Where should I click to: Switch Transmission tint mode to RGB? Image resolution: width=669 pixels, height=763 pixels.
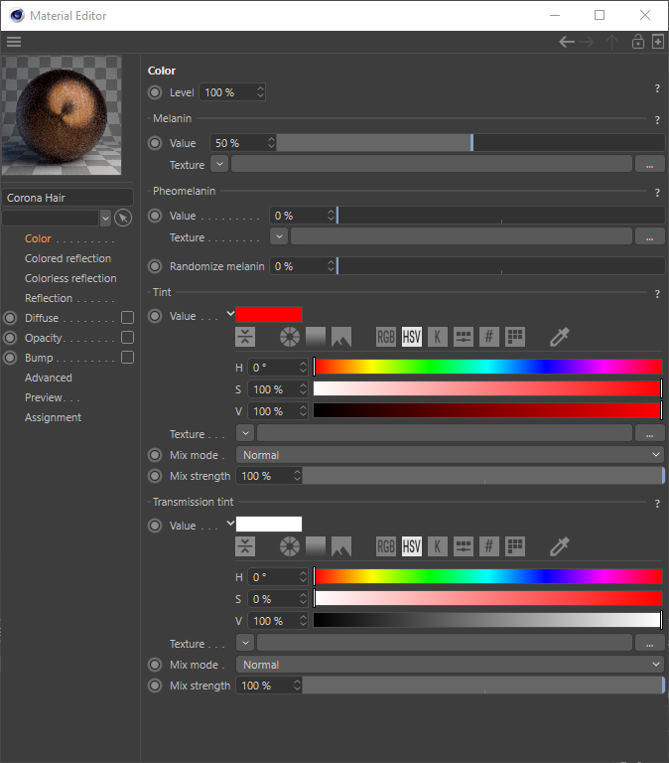(386, 546)
